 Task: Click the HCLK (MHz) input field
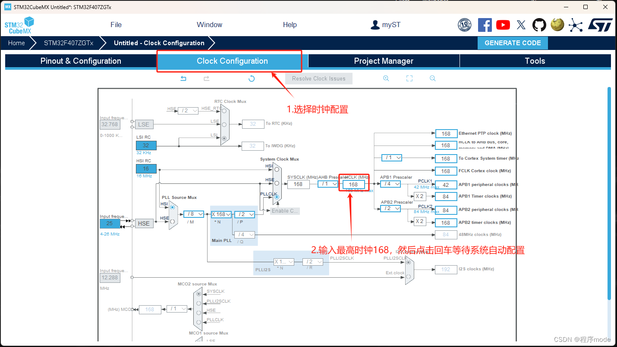point(353,184)
